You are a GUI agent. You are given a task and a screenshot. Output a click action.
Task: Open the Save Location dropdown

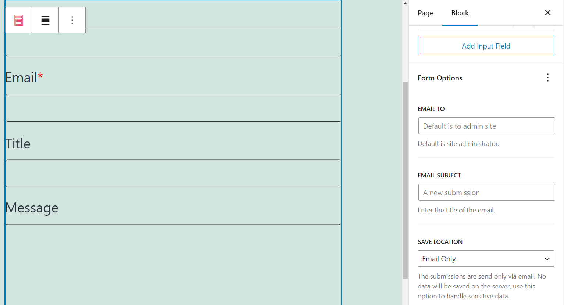[486, 258]
